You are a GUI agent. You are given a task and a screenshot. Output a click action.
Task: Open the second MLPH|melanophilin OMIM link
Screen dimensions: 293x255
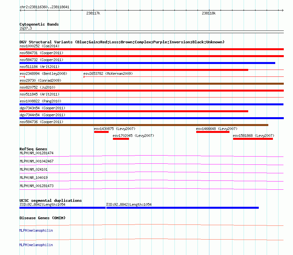(36, 245)
